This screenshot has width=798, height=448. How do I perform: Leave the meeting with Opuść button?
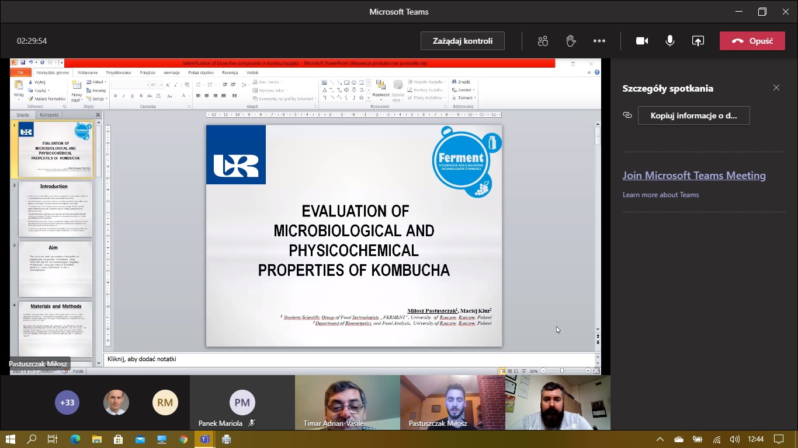(x=752, y=41)
